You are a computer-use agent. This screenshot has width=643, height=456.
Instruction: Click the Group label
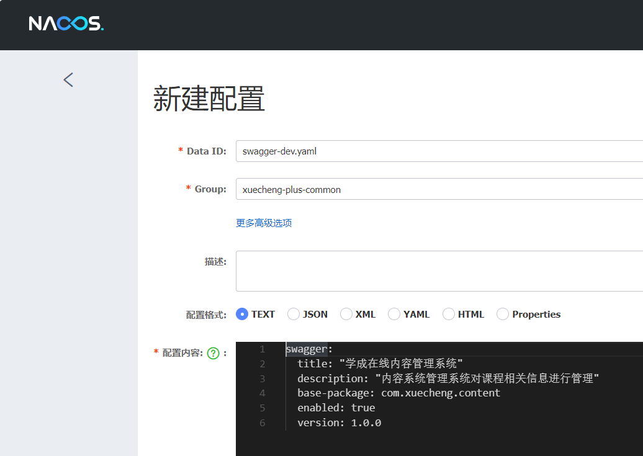coord(210,189)
